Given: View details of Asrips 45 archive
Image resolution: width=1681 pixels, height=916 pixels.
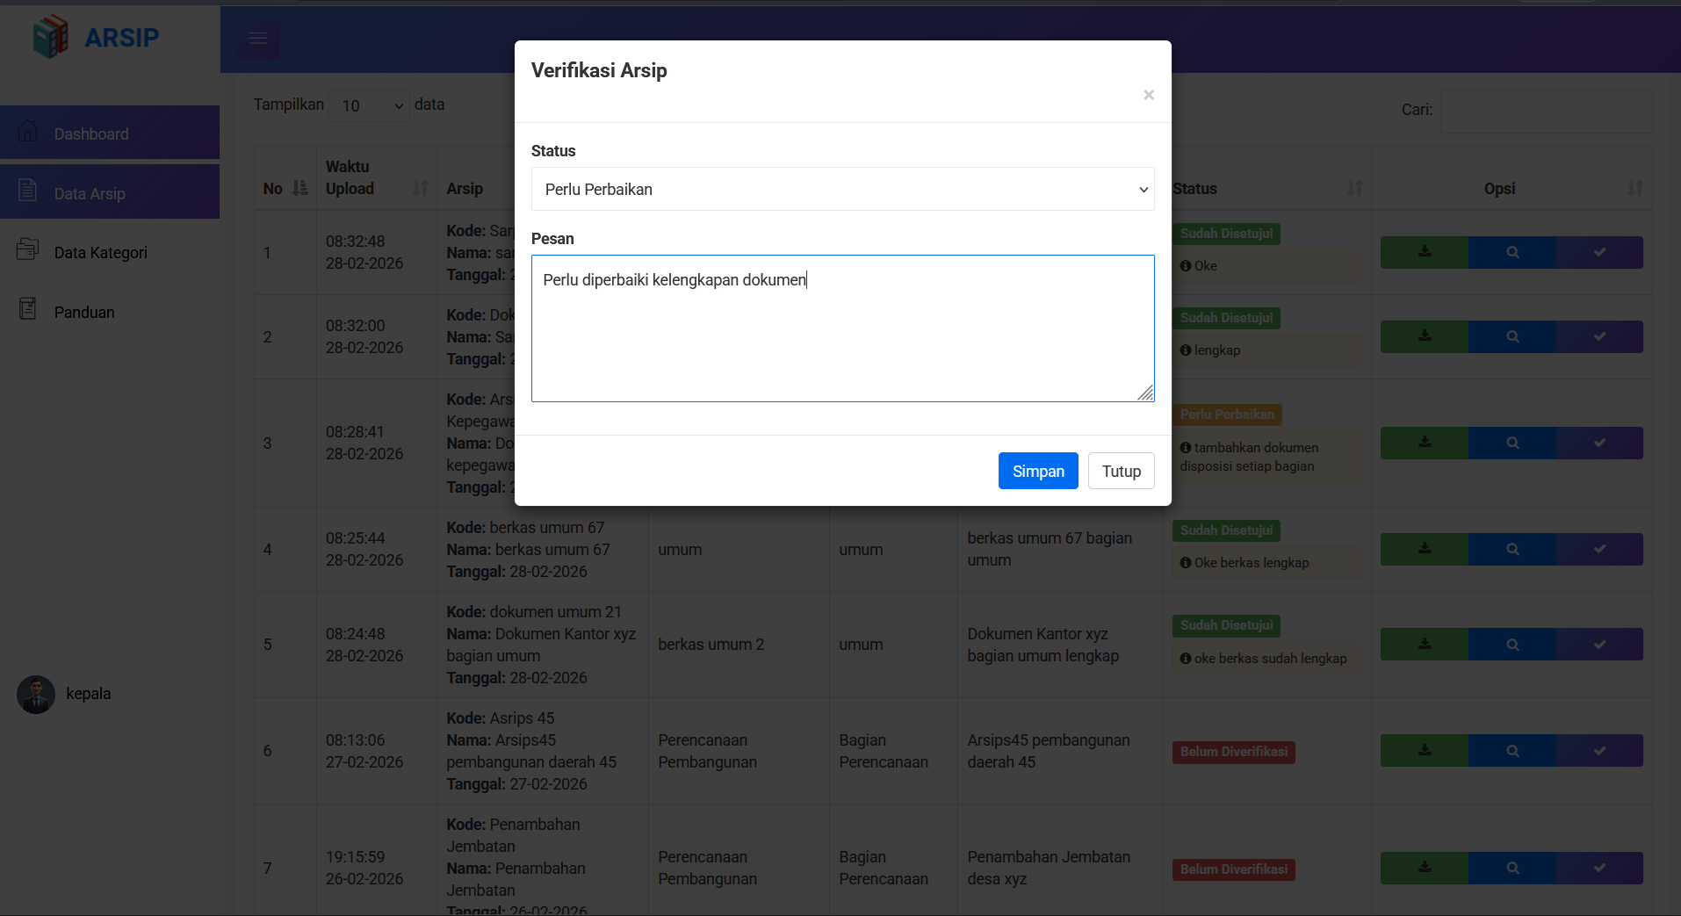Looking at the screenshot, I should coord(1512,750).
